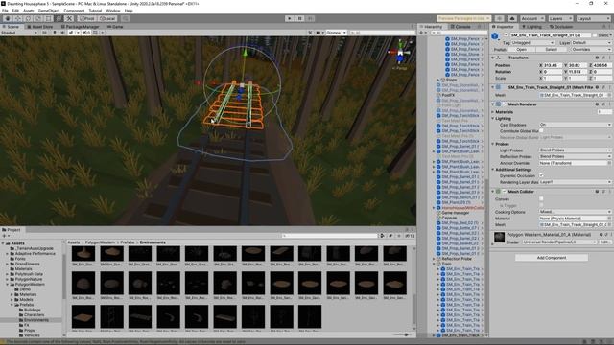The width and height of the screenshot is (614, 345).
Task: Toggle the Static checkbox
Action: pos(595,35)
